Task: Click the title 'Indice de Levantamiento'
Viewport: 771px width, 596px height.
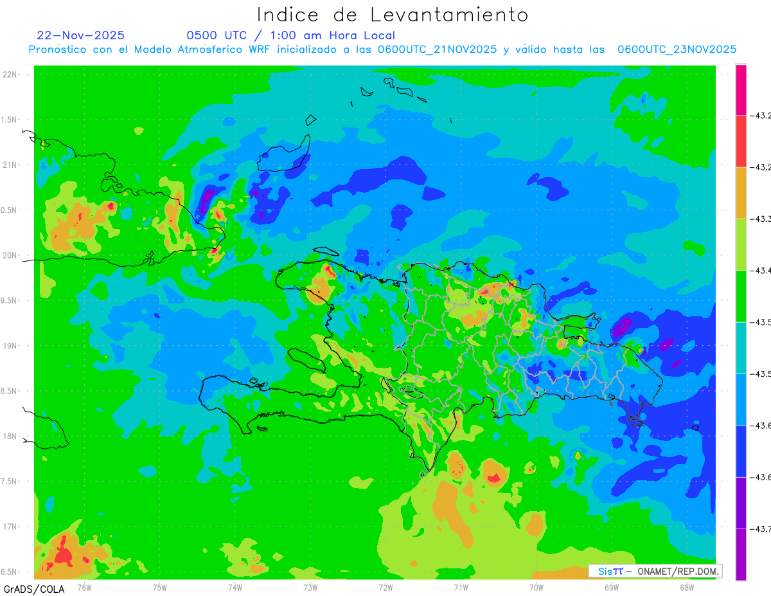Action: click(393, 14)
